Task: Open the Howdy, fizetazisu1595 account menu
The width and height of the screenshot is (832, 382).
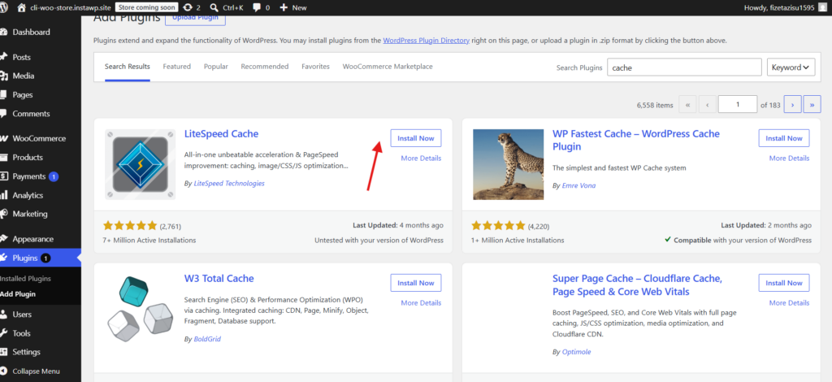Action: pos(787,7)
